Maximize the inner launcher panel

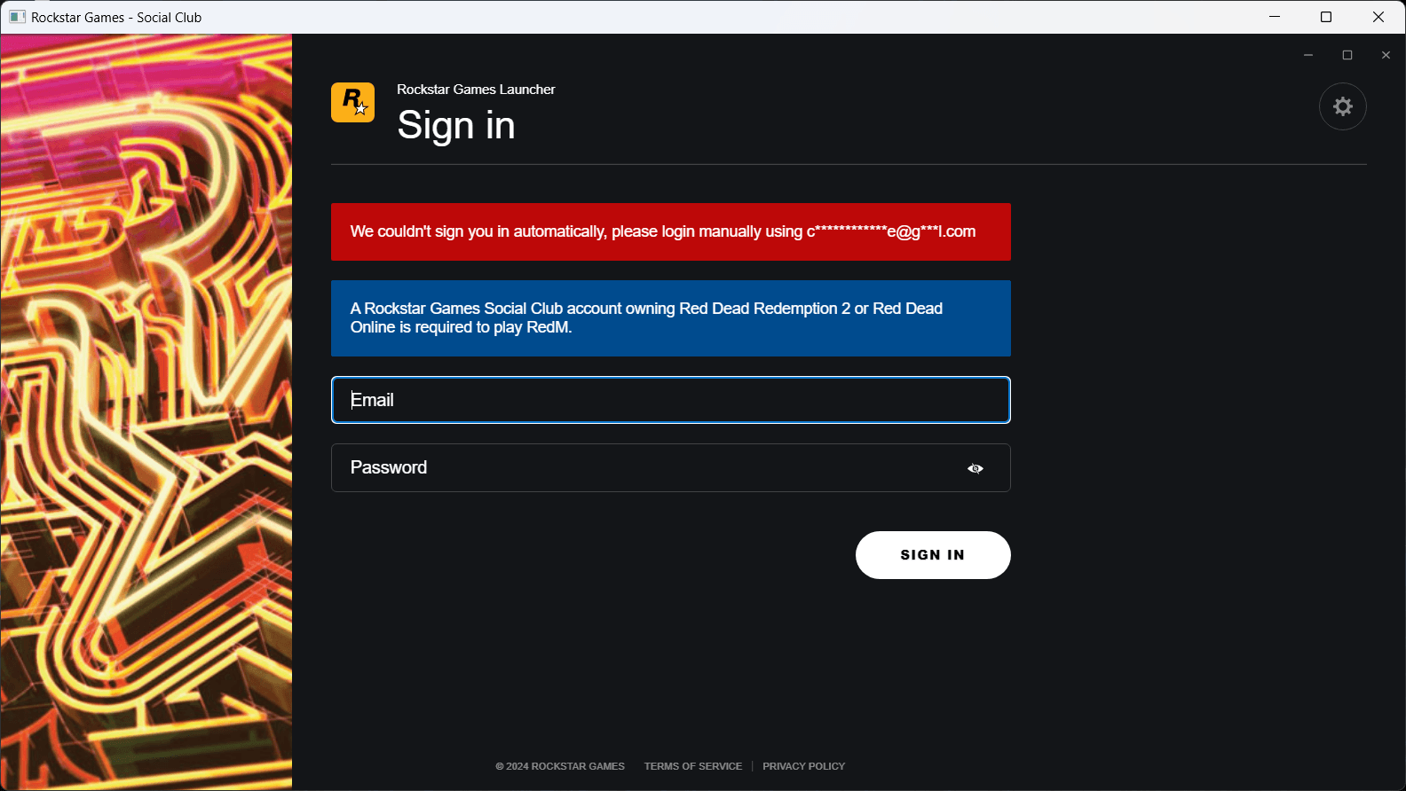pyautogui.click(x=1347, y=55)
